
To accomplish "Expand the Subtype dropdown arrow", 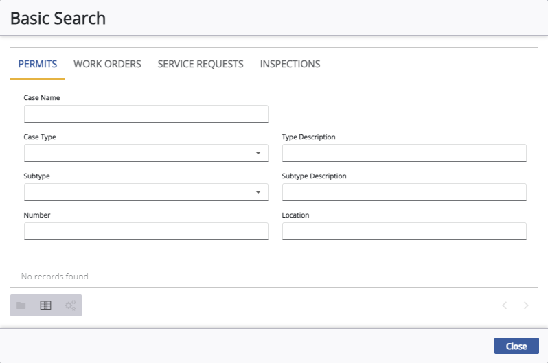I will [x=258, y=192].
